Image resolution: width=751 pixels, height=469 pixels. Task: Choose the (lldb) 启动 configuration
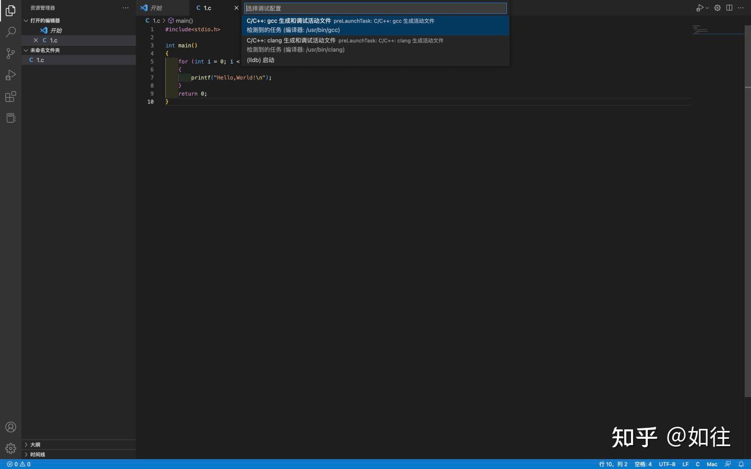tap(375, 60)
